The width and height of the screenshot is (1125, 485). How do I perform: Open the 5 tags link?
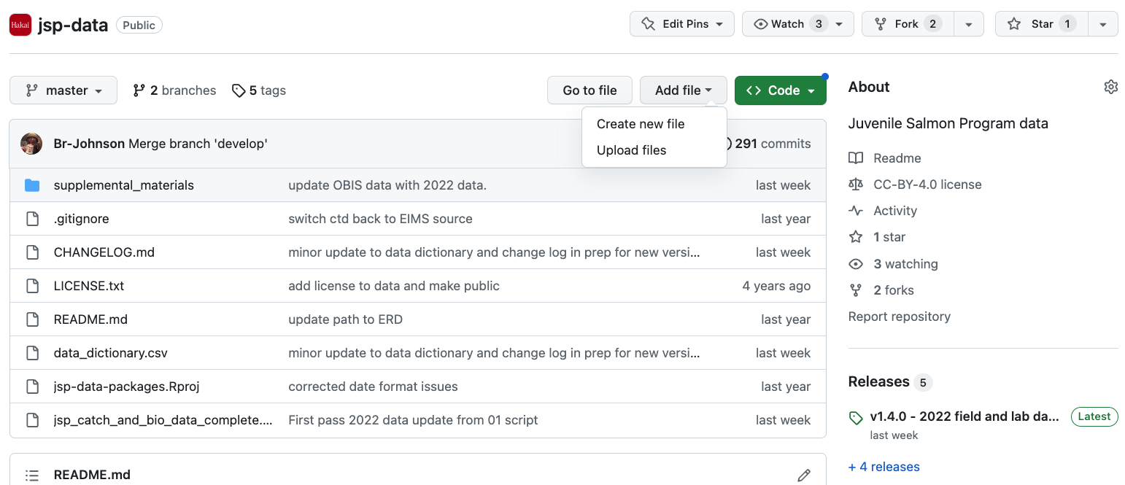[x=259, y=90]
